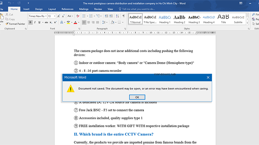The height and width of the screenshot is (145, 259).
Task: Open the References tab
Action: pyautogui.click(x=67, y=9)
